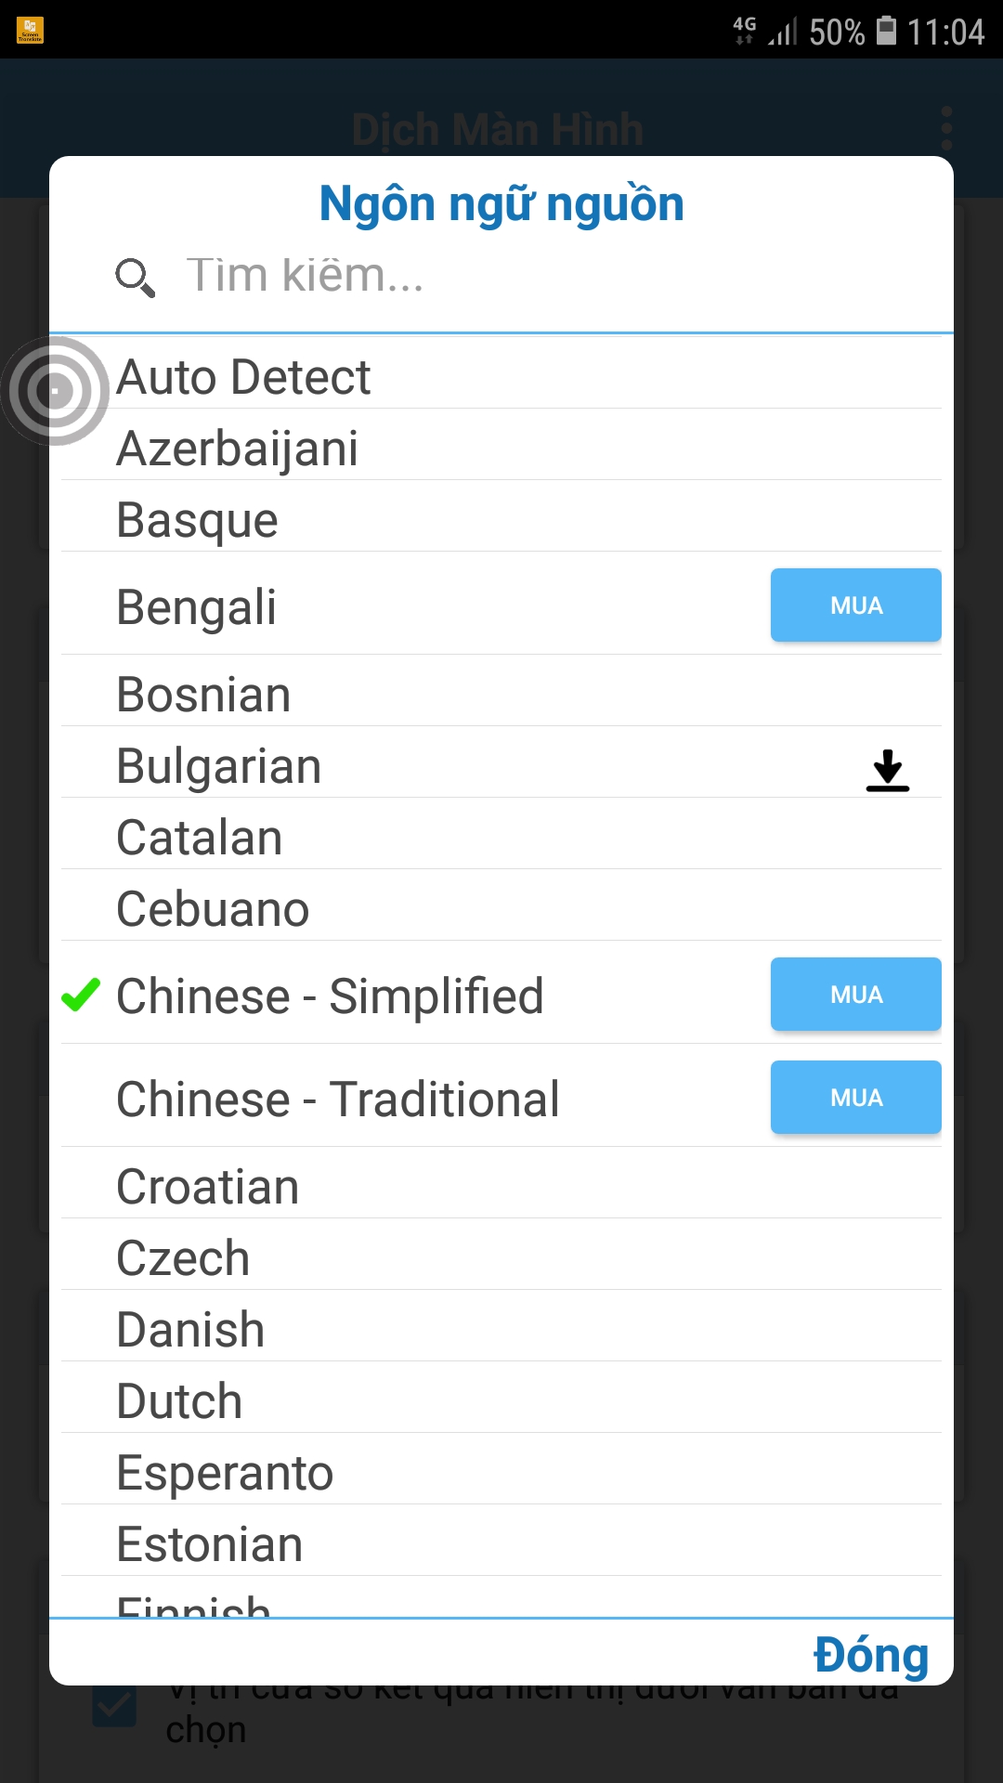Tap the 4G signal indicator
The width and height of the screenshot is (1003, 1783).
pyautogui.click(x=745, y=30)
